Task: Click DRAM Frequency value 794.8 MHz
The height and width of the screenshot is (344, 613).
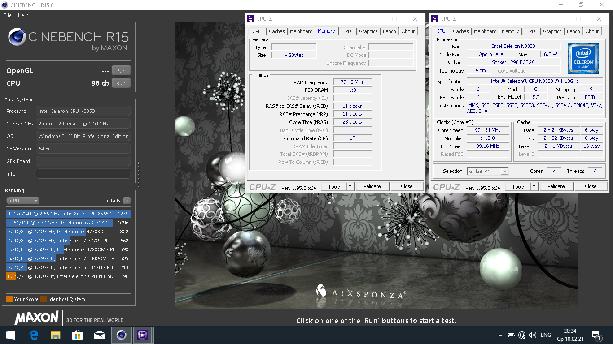Action: (352, 82)
